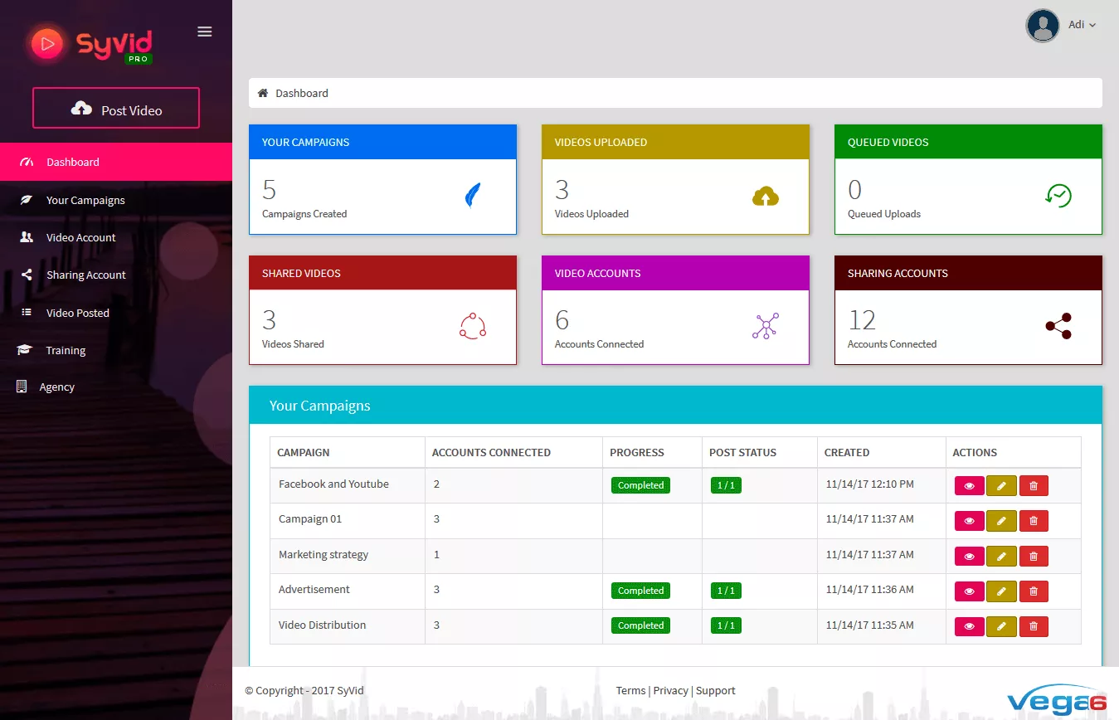View the Facebook and Youtube campaign eye icon
Viewport: 1119px width, 720px height.
tap(969, 486)
